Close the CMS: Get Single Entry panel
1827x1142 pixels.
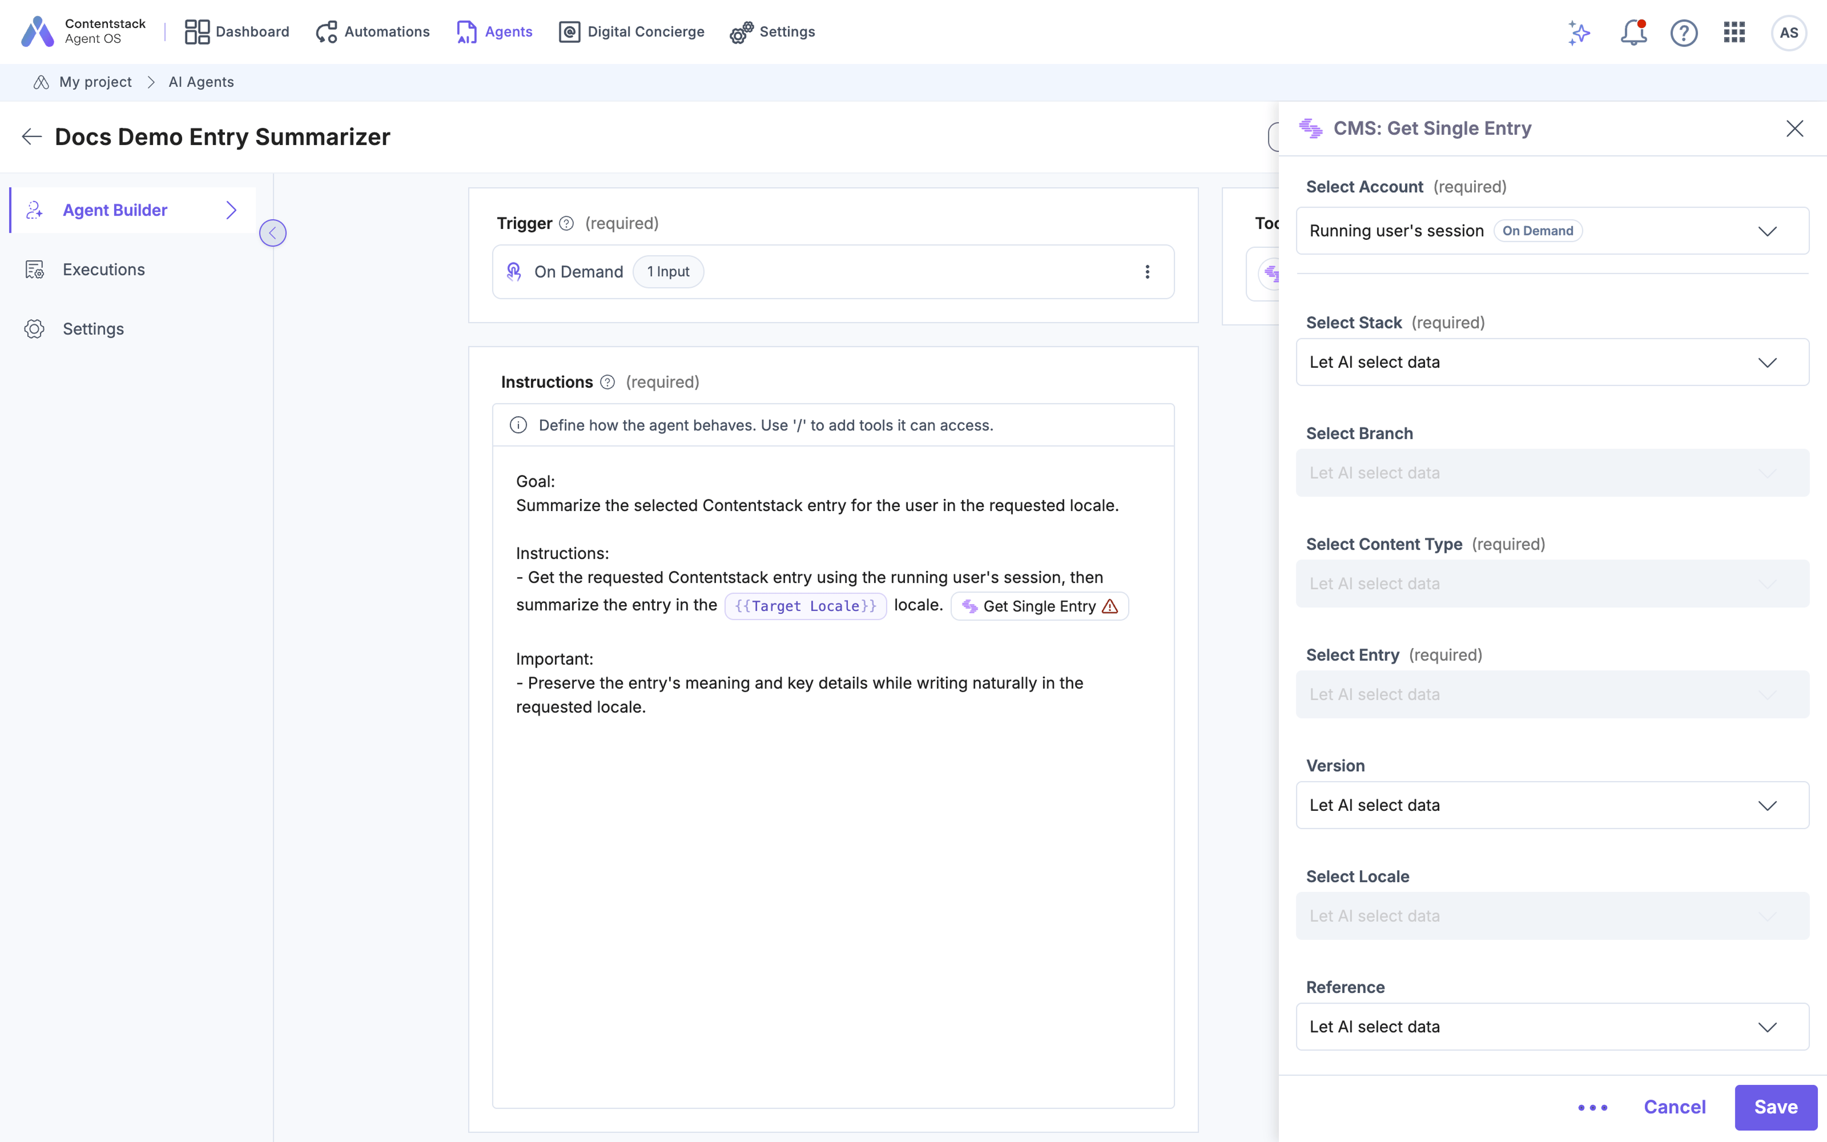pos(1795,128)
